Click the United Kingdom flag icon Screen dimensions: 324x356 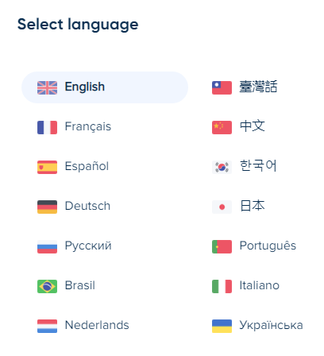(47, 87)
